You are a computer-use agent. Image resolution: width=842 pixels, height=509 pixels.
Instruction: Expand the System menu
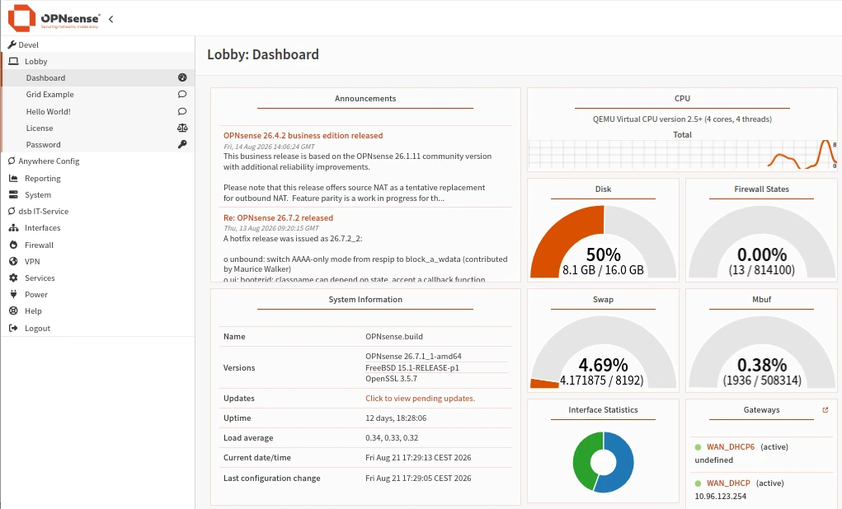(98, 194)
